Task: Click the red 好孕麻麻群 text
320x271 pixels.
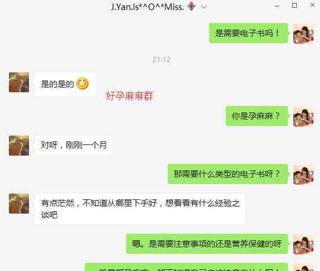Action: 129,96
